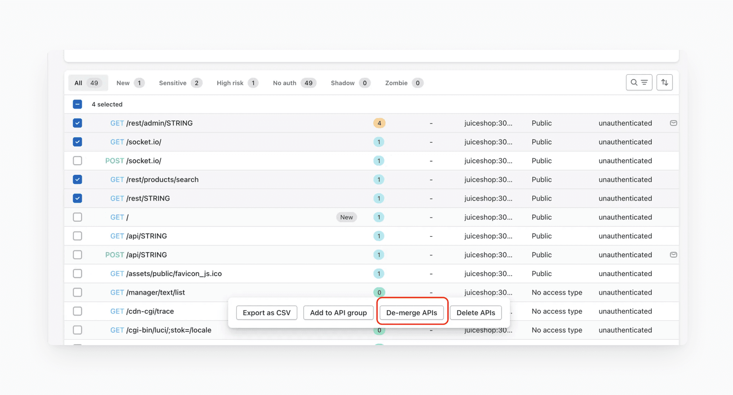Open GET /rest/admin/STRING endpoint
733x395 pixels.
point(151,123)
